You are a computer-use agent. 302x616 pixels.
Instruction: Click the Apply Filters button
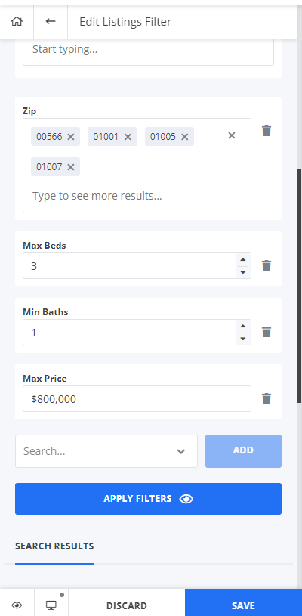148,499
